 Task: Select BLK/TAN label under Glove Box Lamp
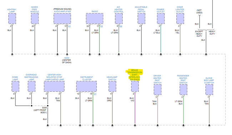[x=206, y=102]
